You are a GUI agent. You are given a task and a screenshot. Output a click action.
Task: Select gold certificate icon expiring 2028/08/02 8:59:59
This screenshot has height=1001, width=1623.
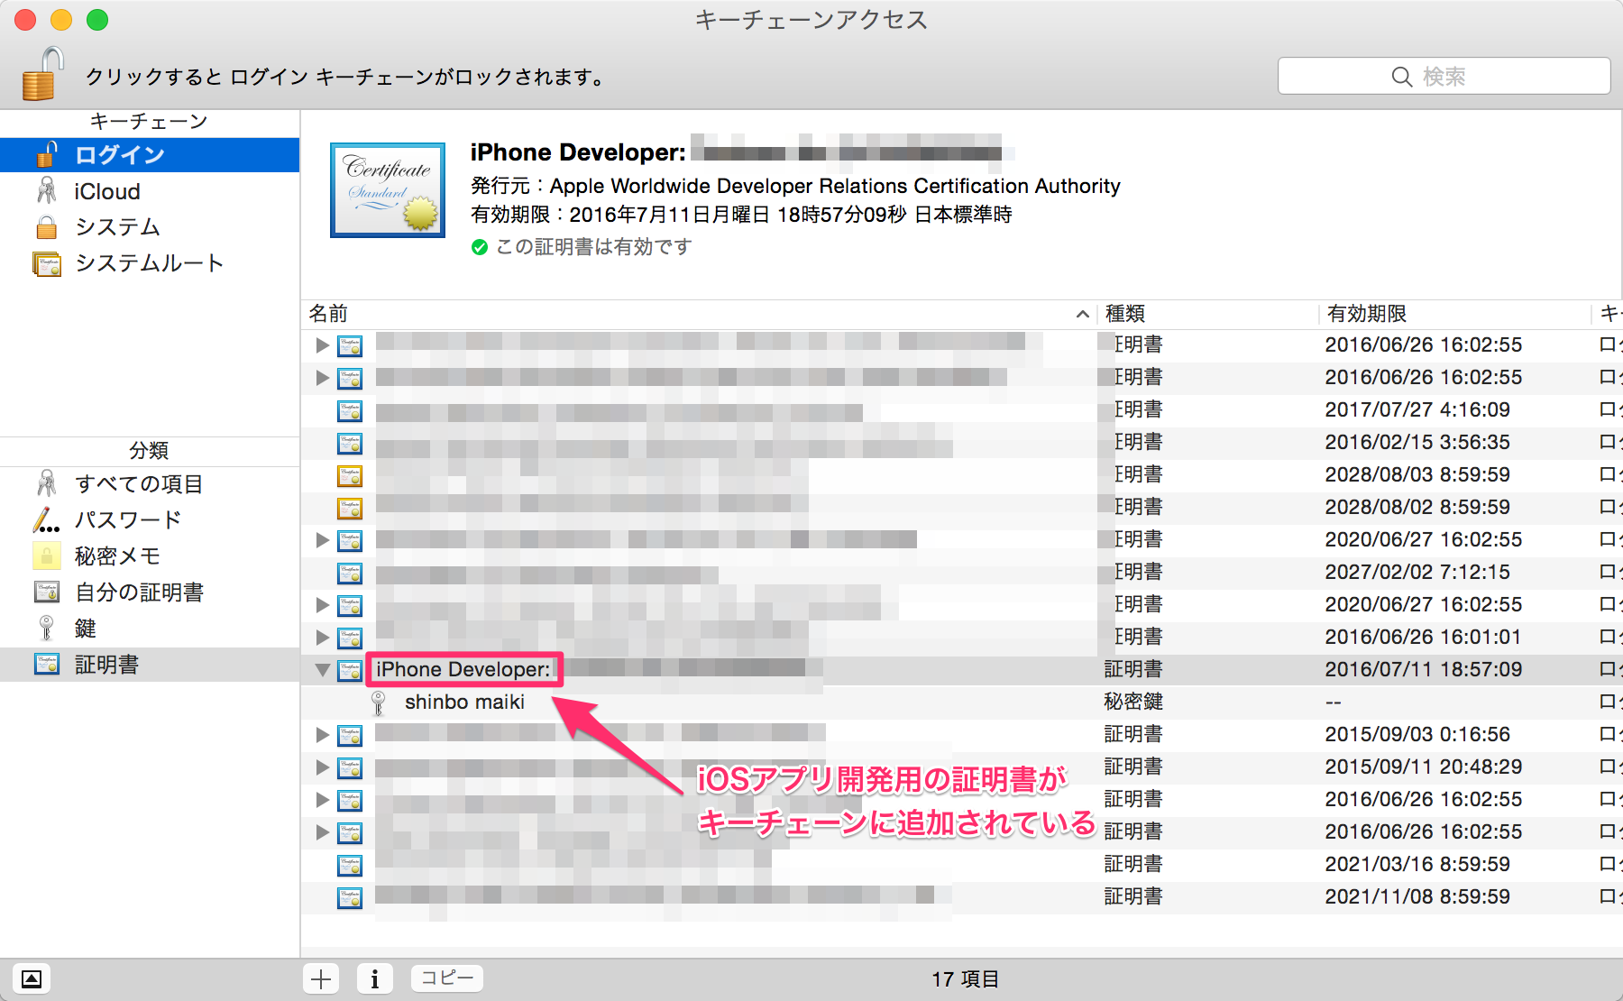click(x=350, y=508)
